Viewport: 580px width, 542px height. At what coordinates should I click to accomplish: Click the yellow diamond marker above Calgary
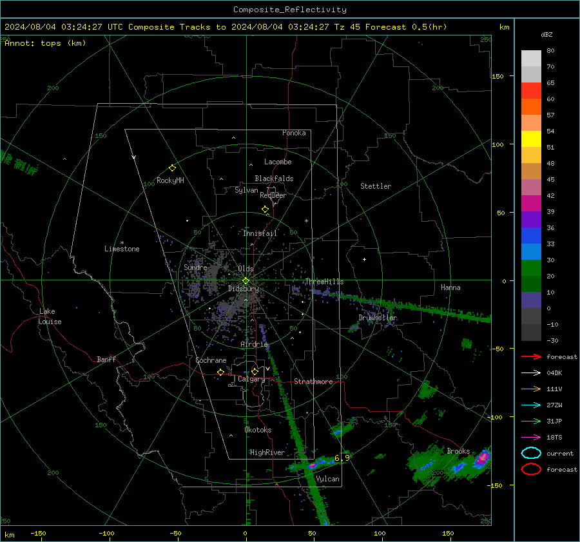click(x=255, y=371)
